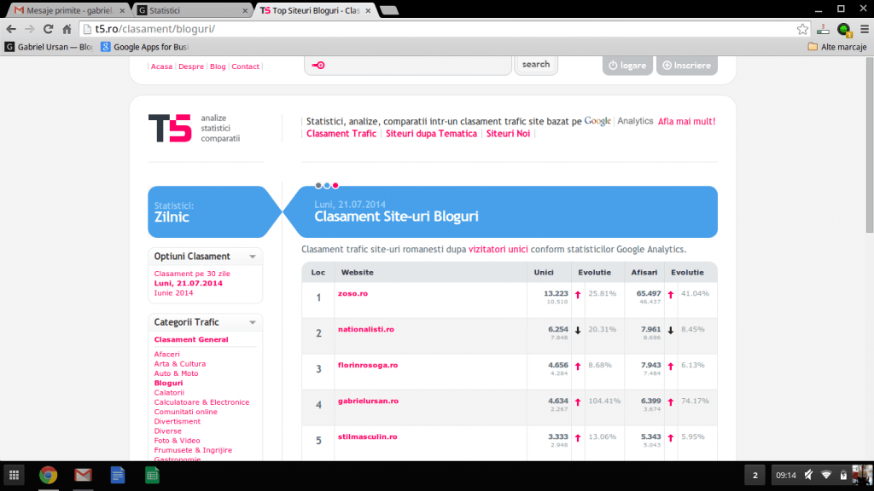Open the stilmasculin.ro website link
This screenshot has height=491, width=874.
tap(367, 436)
